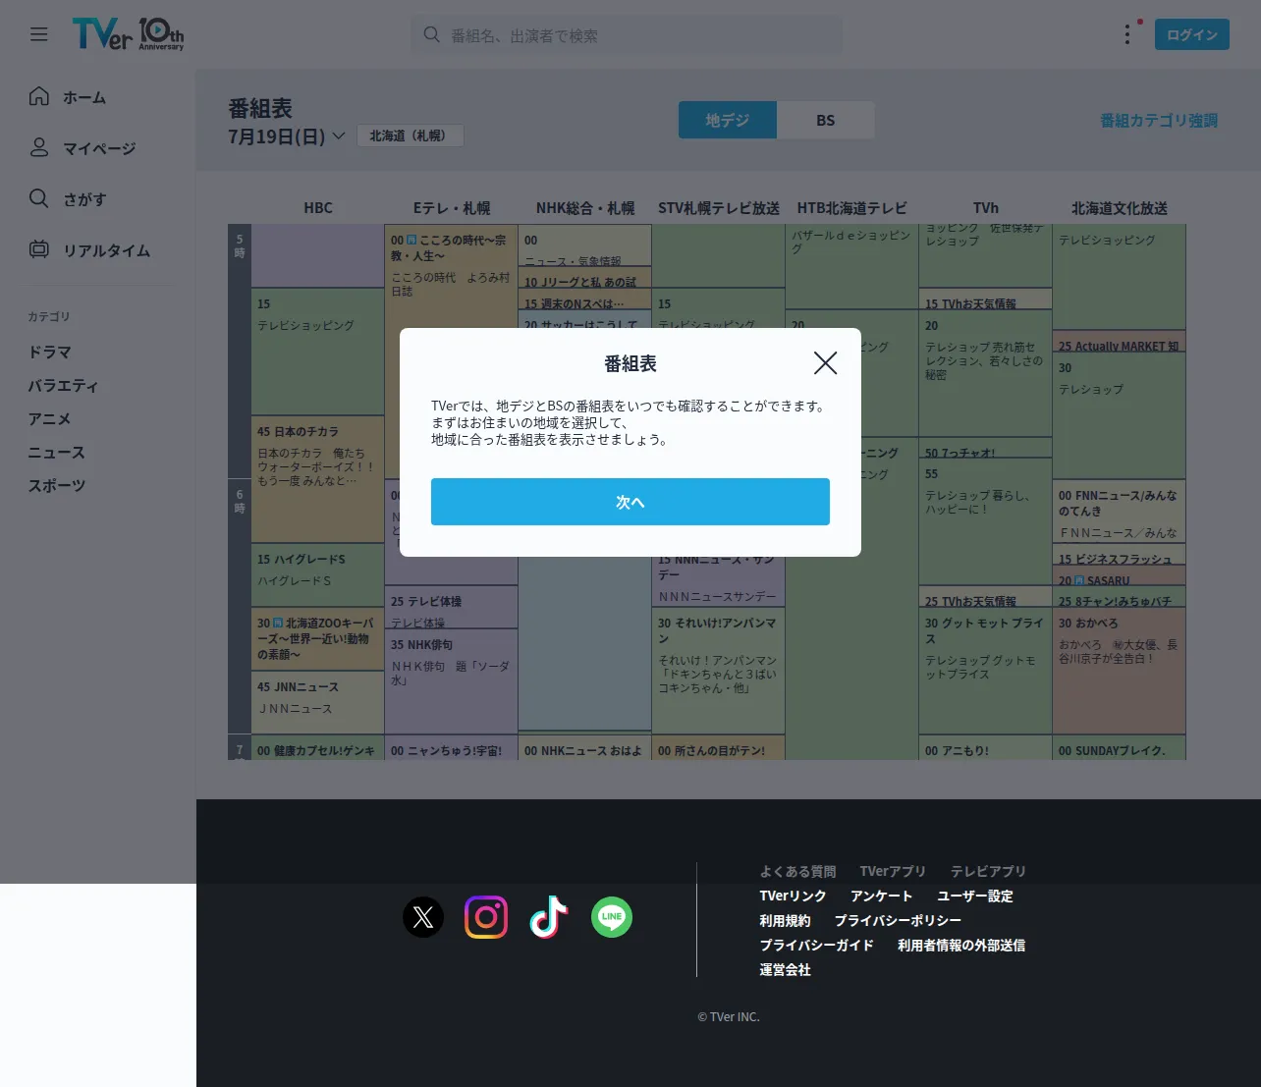Open さがす in the sidebar
This screenshot has height=1087, width=1261.
(84, 199)
